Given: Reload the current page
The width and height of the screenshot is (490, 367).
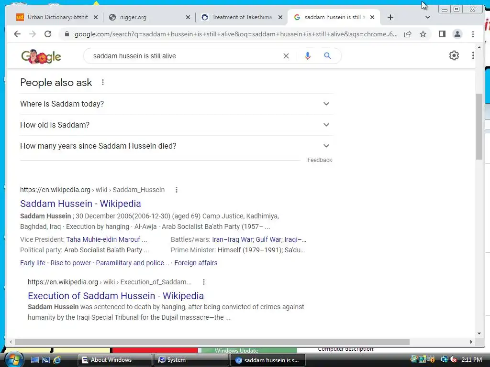Looking at the screenshot, I should click(x=48, y=34).
